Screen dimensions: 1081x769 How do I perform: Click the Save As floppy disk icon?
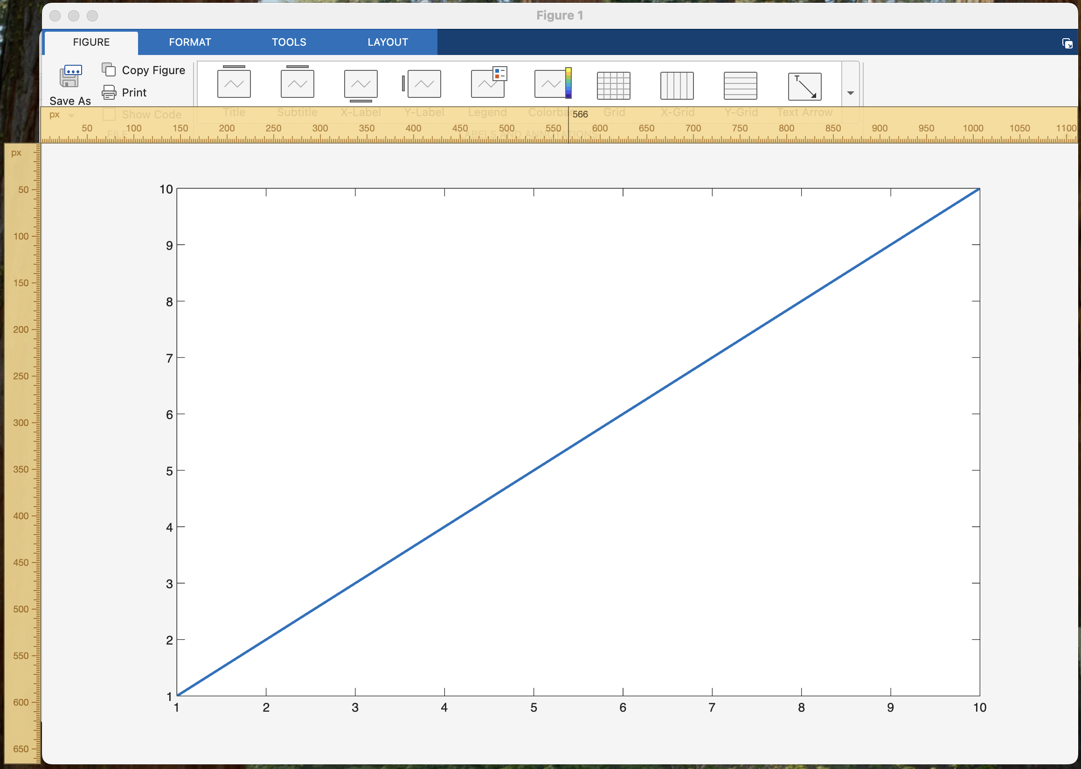(70, 77)
